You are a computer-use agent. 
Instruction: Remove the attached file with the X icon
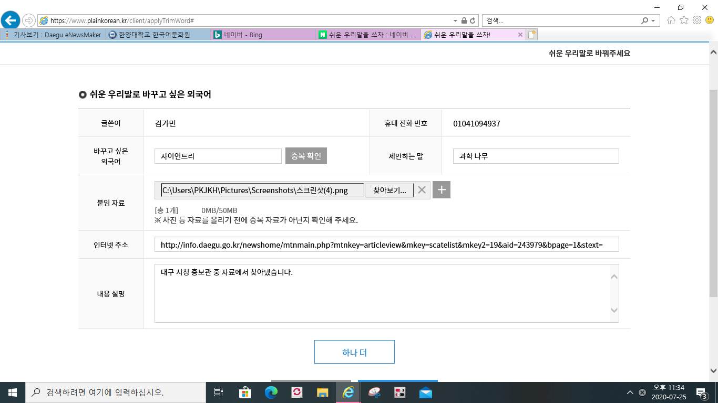[x=422, y=190]
